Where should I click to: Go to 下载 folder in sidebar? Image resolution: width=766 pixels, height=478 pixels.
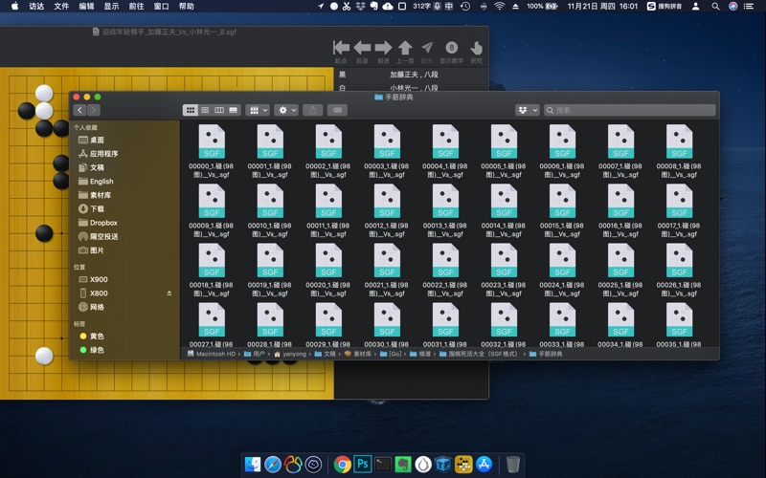coord(97,208)
